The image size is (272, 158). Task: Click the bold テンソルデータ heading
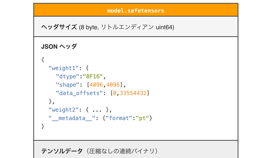pyautogui.click(x=62, y=151)
